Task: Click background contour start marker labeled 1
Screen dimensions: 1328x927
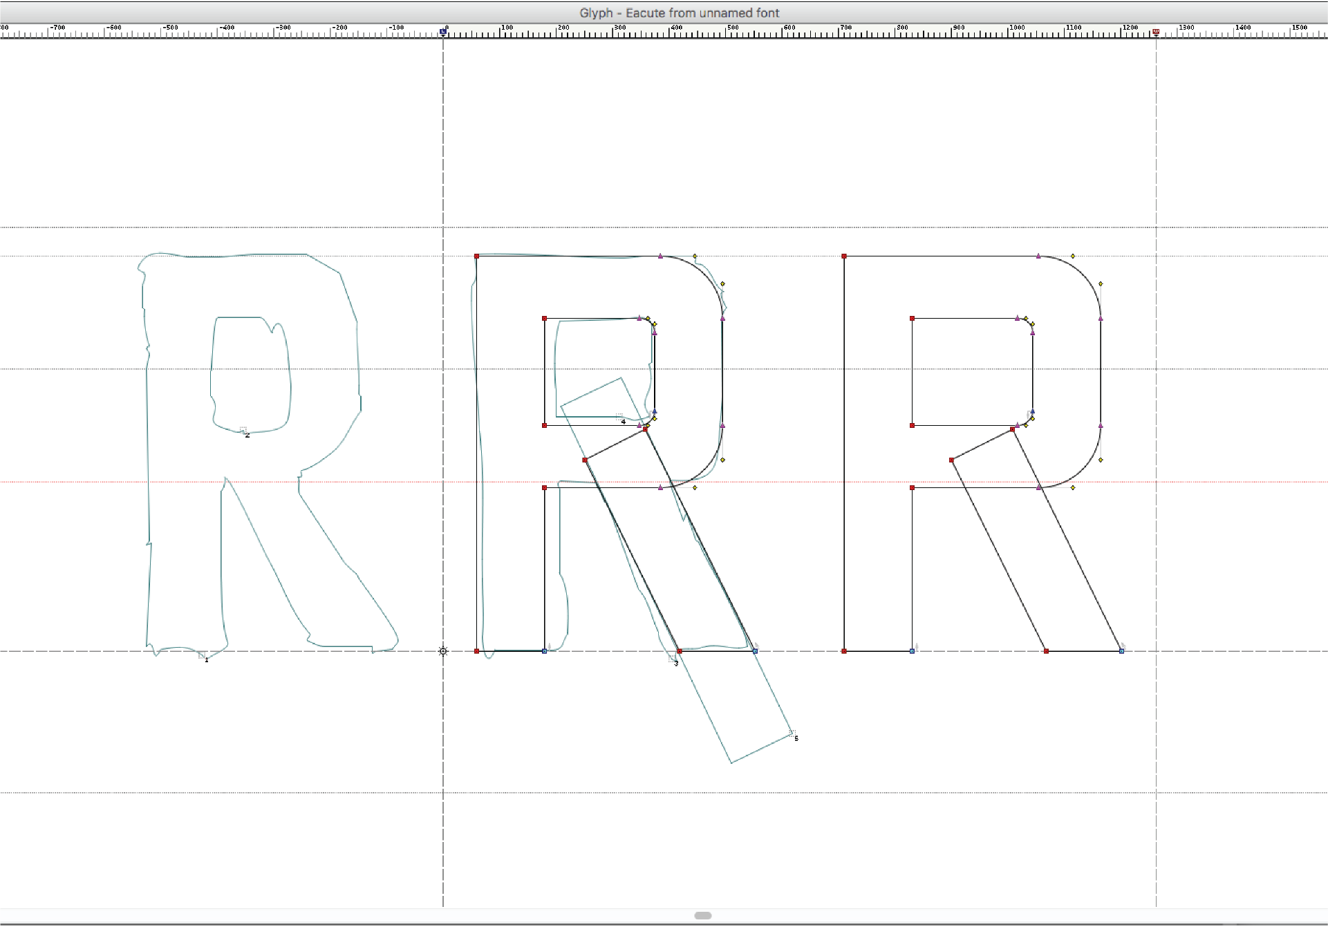Action: pyautogui.click(x=203, y=655)
